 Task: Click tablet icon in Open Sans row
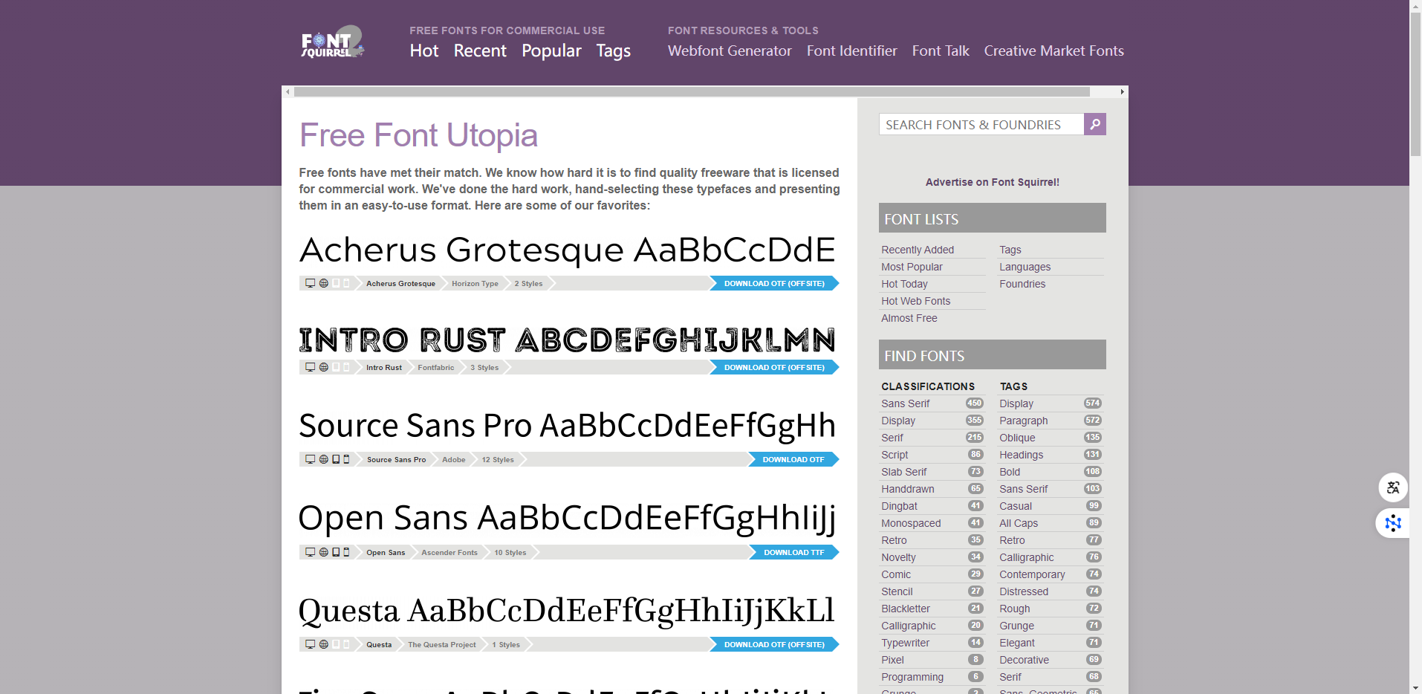coord(336,552)
